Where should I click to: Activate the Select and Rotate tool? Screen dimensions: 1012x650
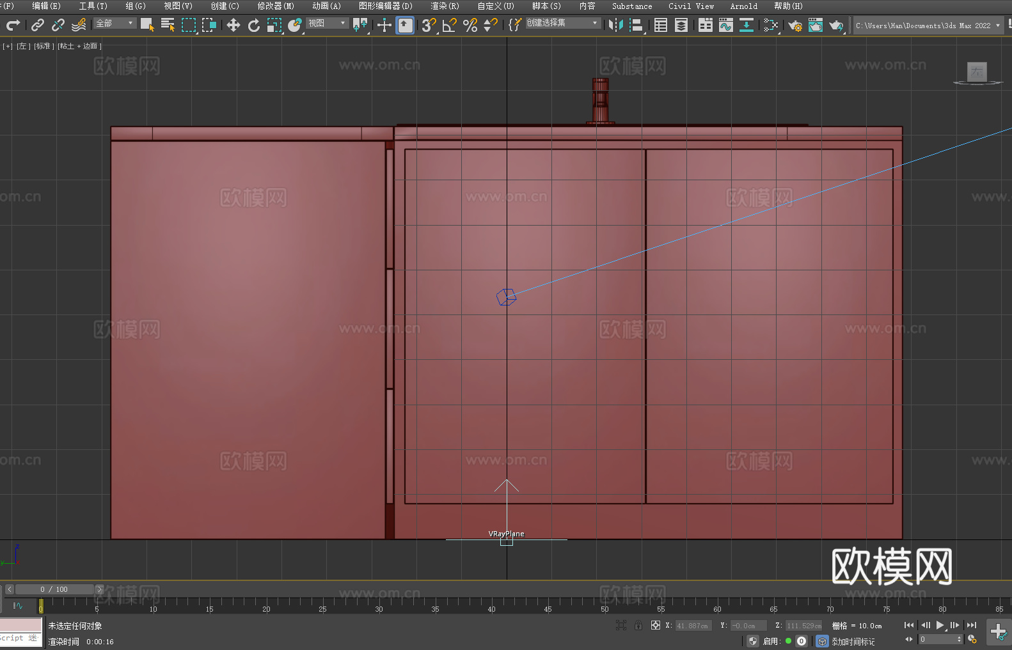tap(254, 25)
